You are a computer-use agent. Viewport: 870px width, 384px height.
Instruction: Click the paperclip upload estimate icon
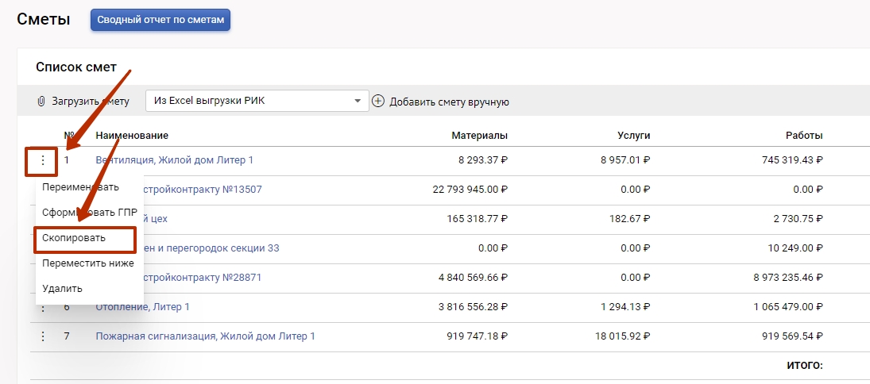click(41, 102)
